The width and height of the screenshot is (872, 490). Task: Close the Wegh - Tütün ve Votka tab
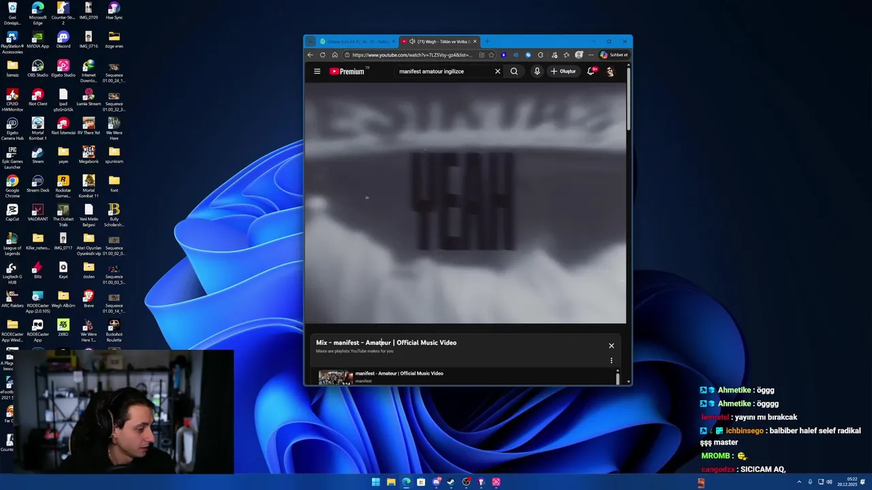[475, 42]
